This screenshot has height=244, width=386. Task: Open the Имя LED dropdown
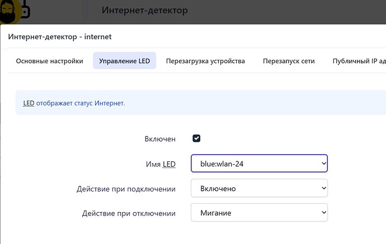259,164
